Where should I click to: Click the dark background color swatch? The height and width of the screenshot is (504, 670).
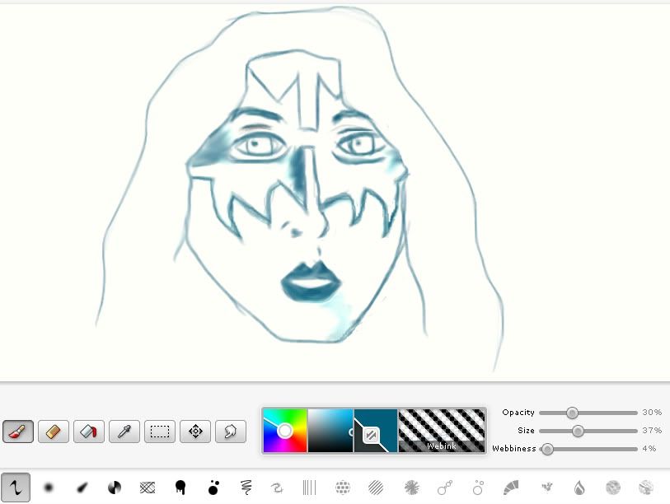361,446
